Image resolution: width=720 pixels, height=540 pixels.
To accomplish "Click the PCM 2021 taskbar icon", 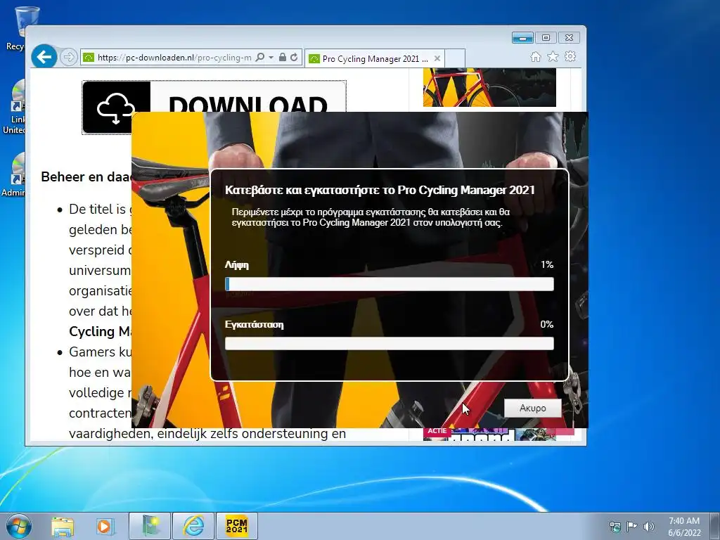I will click(236, 526).
